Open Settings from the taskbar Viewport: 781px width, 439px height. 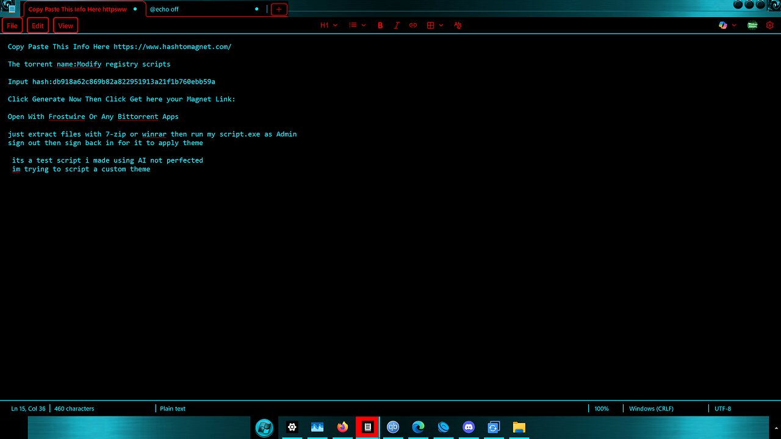tap(292, 427)
